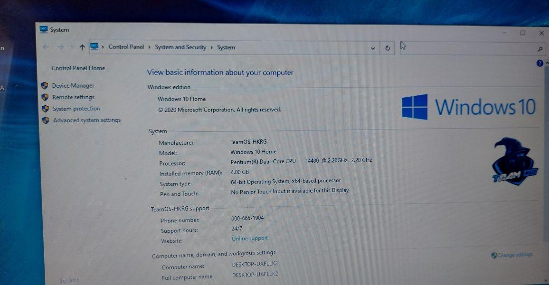549x285 pixels.
Task: Select System breadcrumb in address bar
Action: (226, 47)
